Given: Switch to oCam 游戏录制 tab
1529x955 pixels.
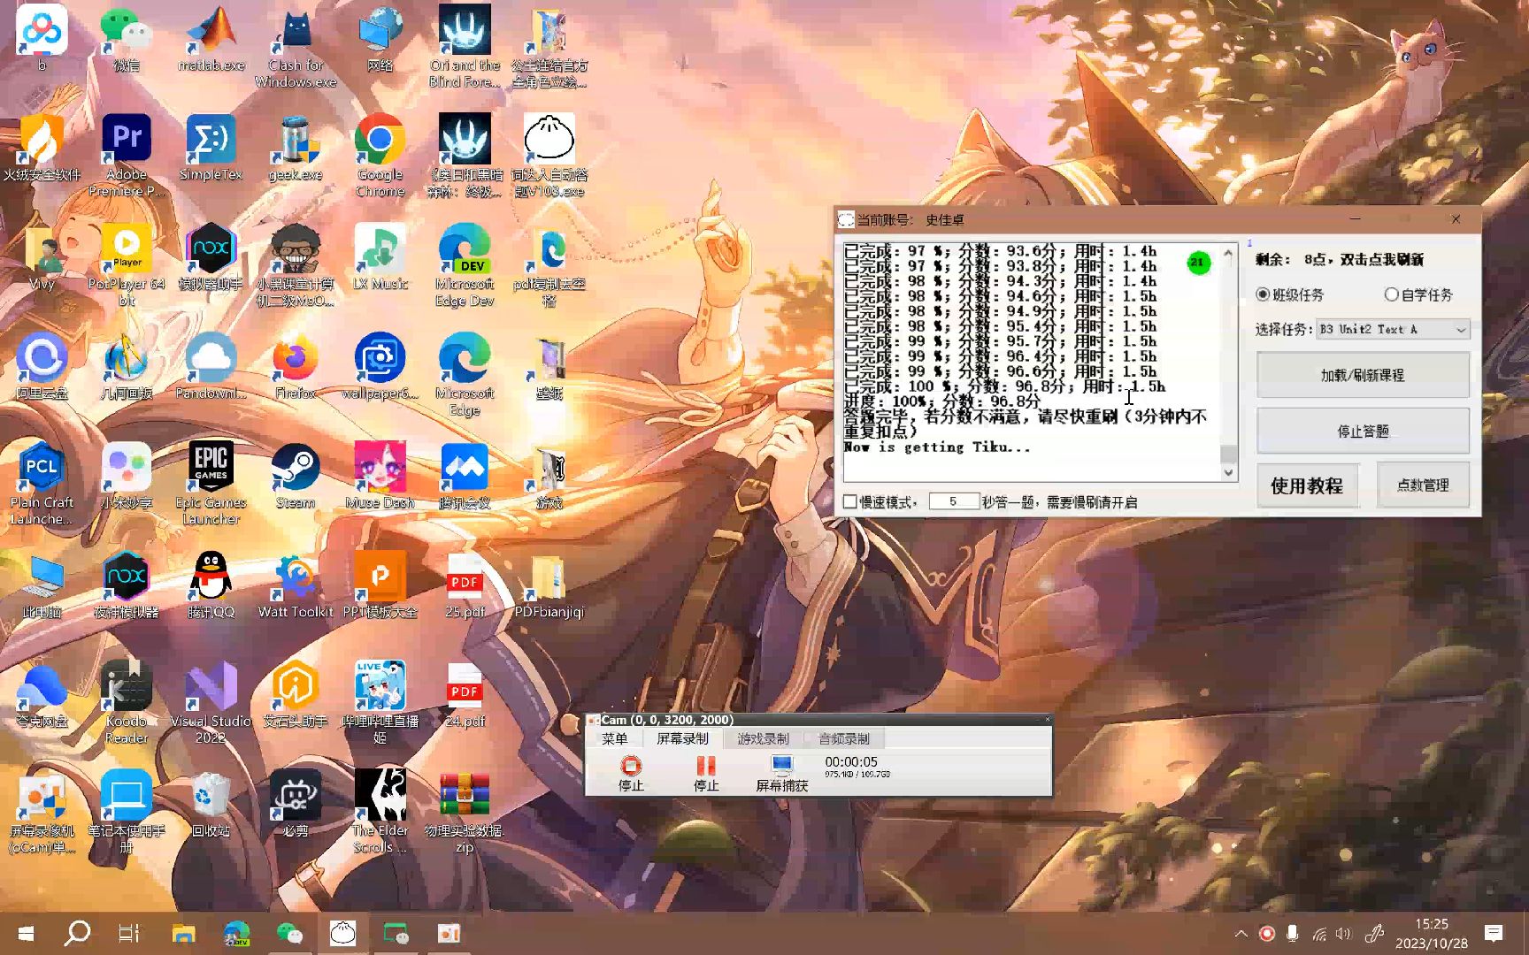Looking at the screenshot, I should [x=763, y=738].
